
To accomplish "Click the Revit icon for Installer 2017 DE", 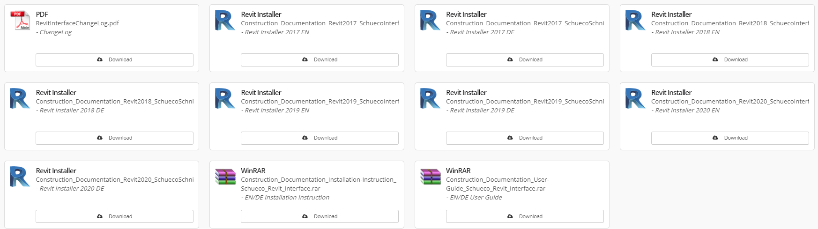I will 430,21.
